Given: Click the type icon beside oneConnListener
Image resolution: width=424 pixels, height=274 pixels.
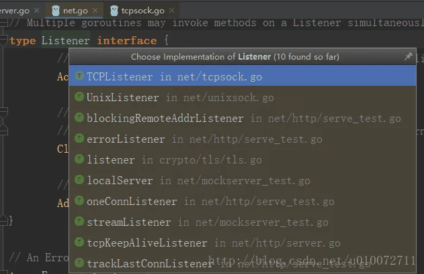Looking at the screenshot, I should (79, 200).
